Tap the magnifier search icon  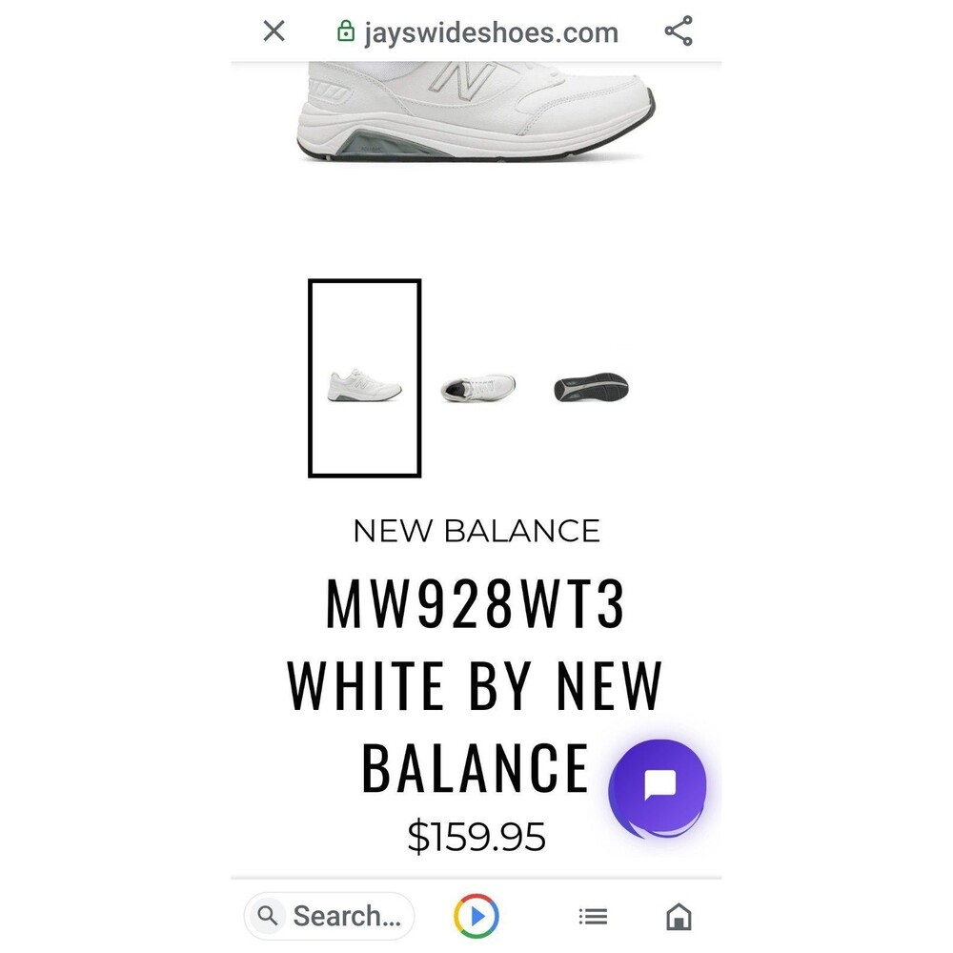tap(267, 915)
